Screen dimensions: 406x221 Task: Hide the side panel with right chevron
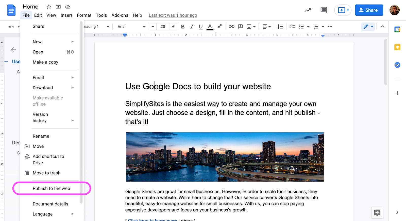coord(397,212)
